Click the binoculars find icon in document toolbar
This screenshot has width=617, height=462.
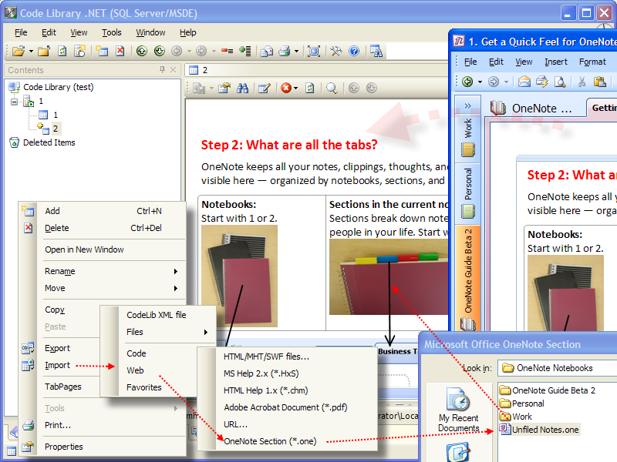point(242,88)
